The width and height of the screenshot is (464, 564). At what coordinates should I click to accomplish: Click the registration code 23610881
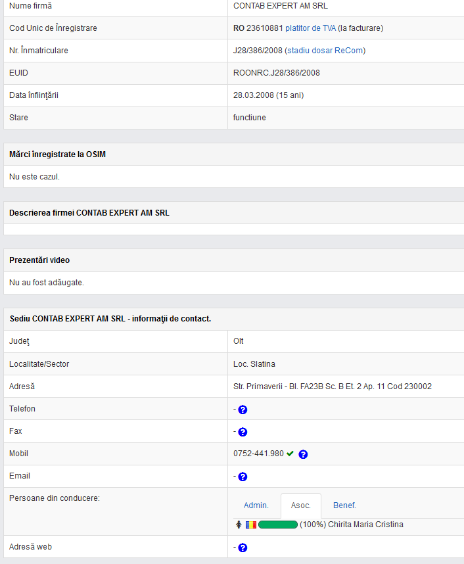coord(264,28)
